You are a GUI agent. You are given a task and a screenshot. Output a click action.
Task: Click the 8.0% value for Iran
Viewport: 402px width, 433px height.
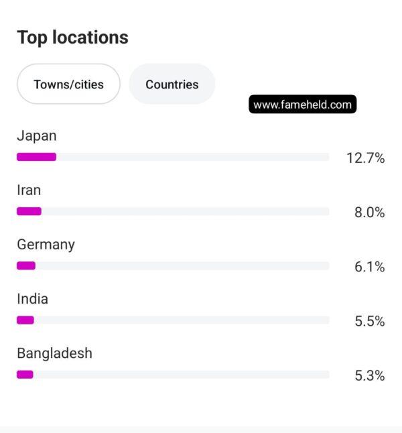[369, 212]
